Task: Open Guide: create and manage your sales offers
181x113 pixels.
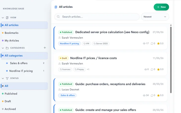Action: click(x=106, y=110)
